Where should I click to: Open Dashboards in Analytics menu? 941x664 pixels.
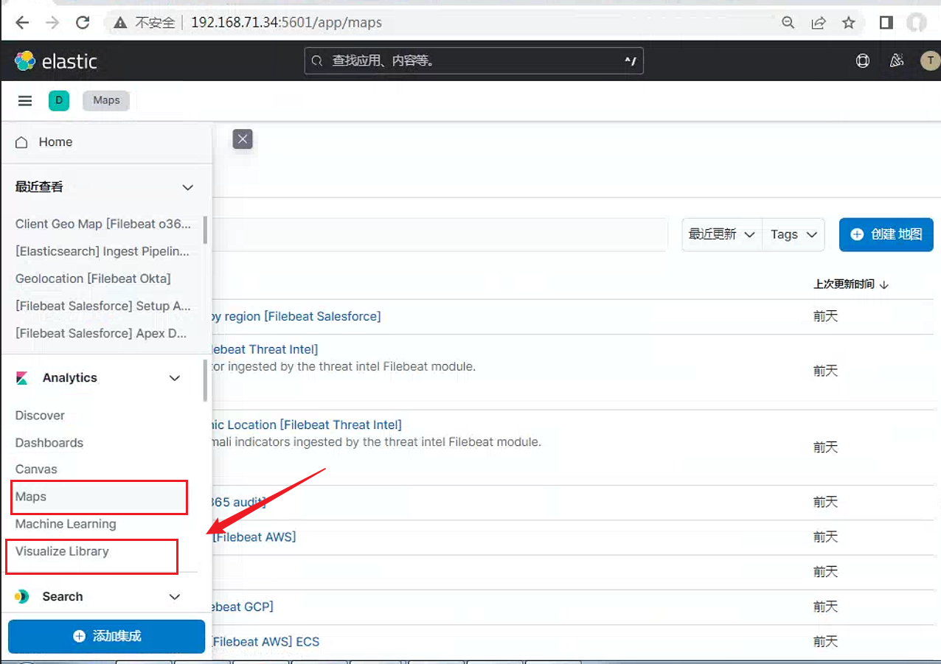49,443
